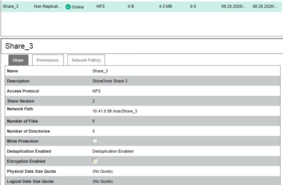The image size is (283, 185).
Task: Click the network path 10.41.0.99:/nas/Share_3
Action: 114,111
